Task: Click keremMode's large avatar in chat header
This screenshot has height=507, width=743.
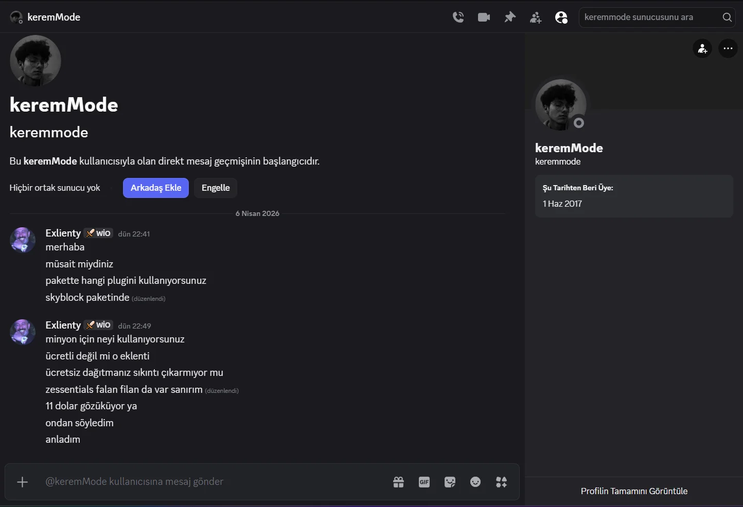Action: coord(36,61)
